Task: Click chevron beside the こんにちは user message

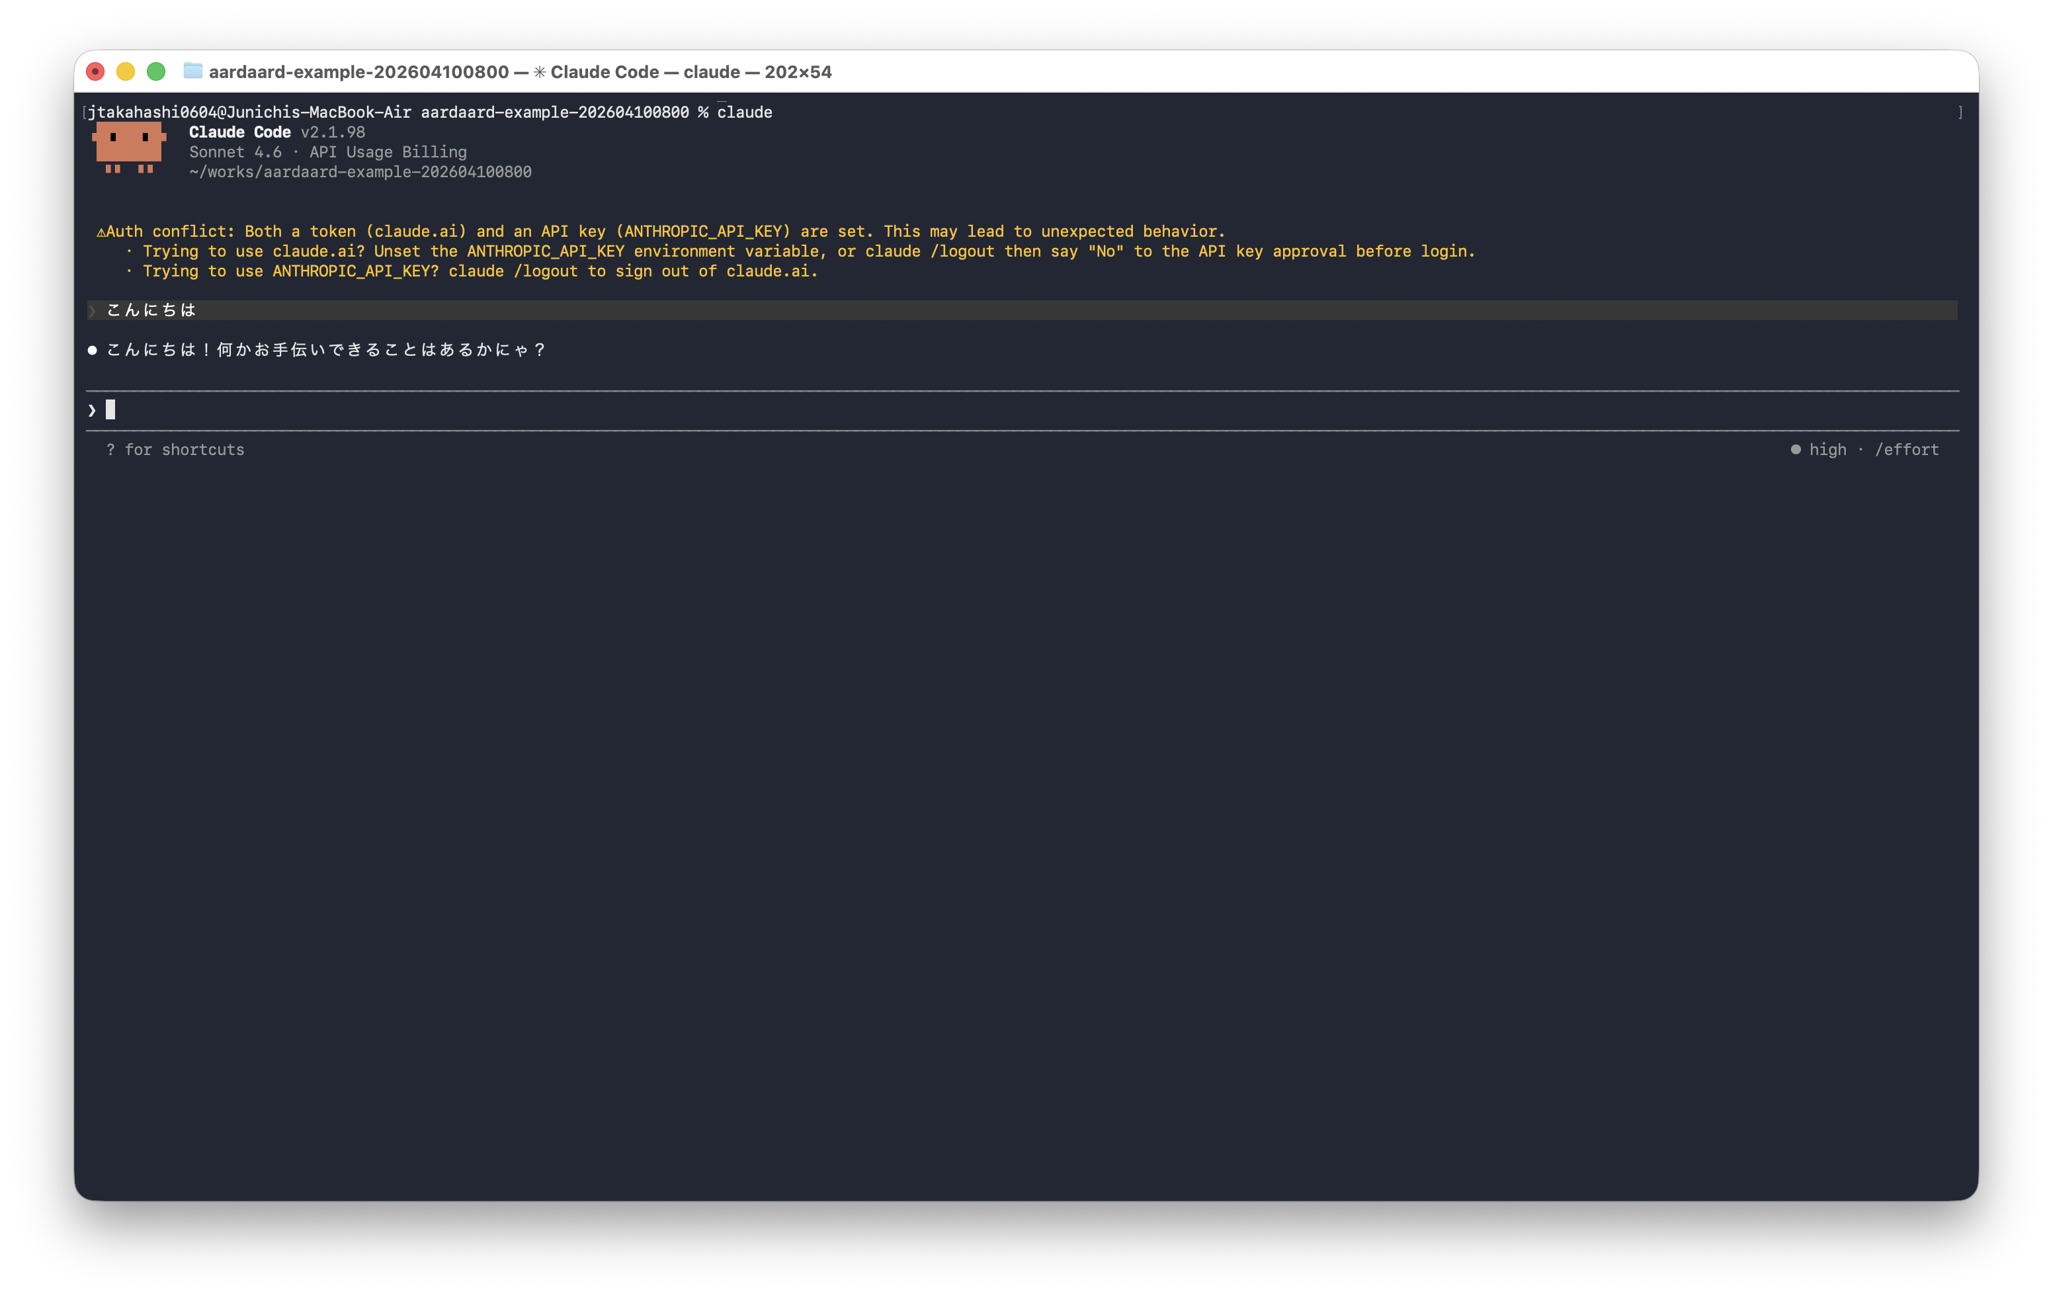Action: pyautogui.click(x=92, y=311)
